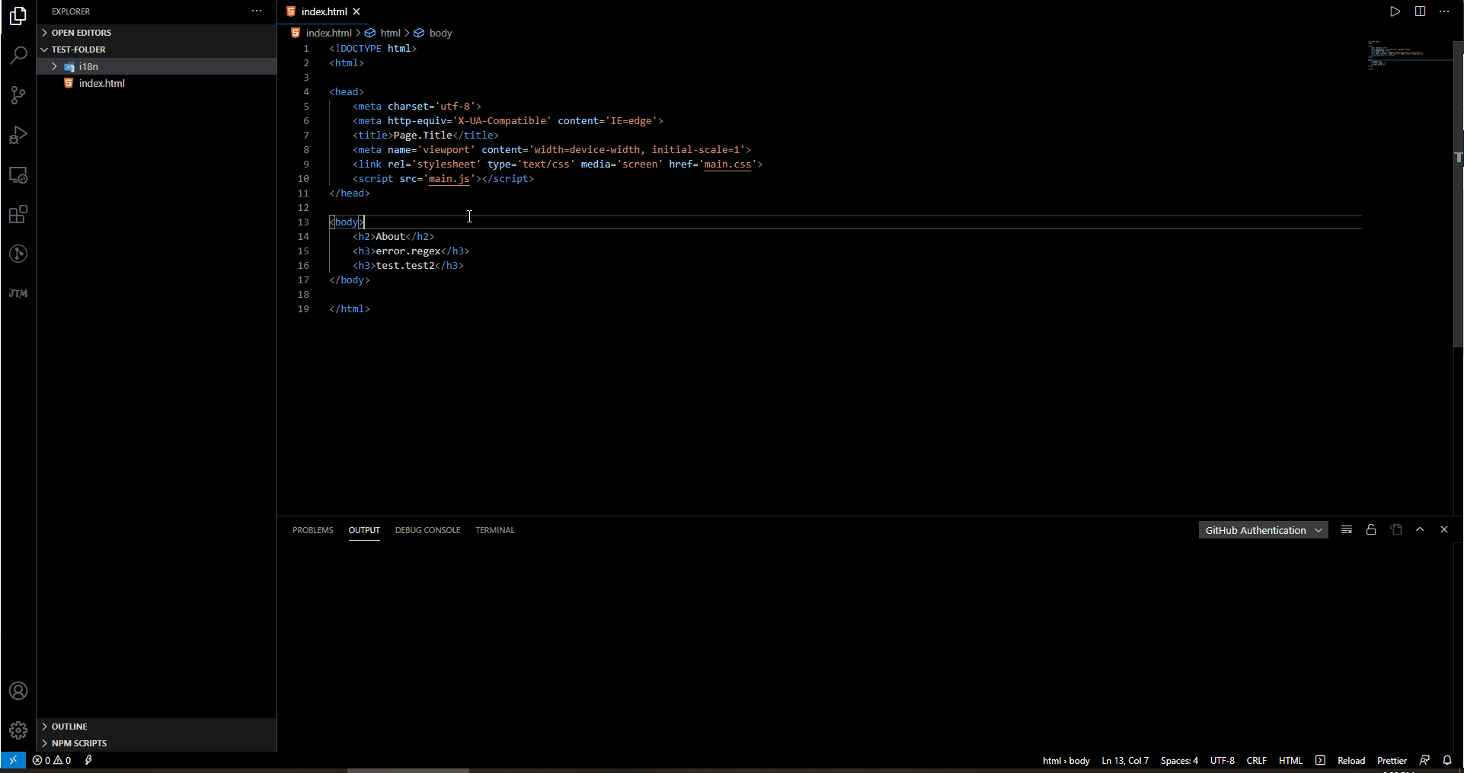
Task: Change language mode via HTML
Action: click(1290, 760)
